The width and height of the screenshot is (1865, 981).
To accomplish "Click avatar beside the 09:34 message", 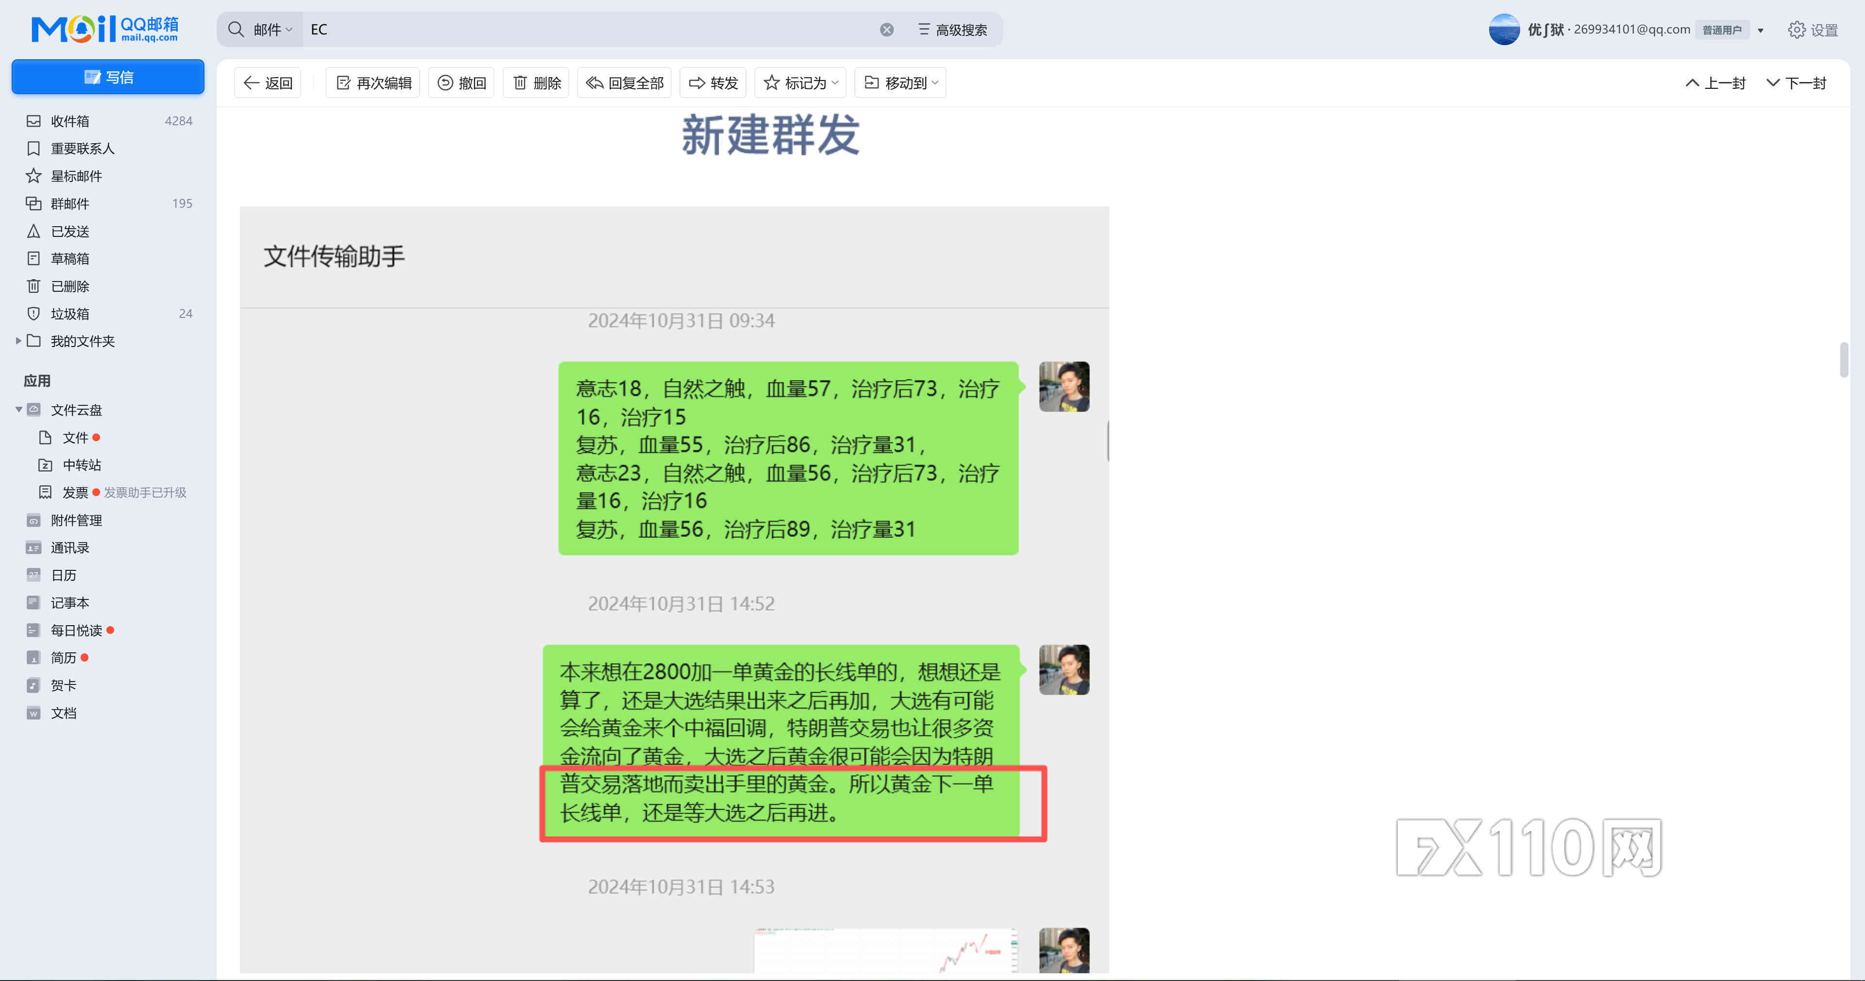I will 1064,387.
